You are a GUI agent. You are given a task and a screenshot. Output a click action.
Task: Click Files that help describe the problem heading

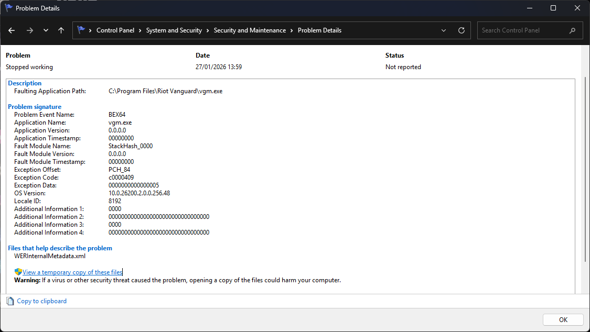coord(60,248)
